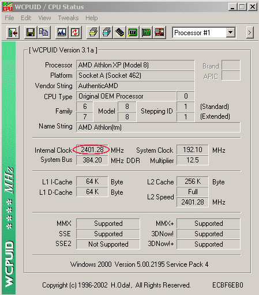Click the Name String AMD Athlon(tm) field

[158, 127]
